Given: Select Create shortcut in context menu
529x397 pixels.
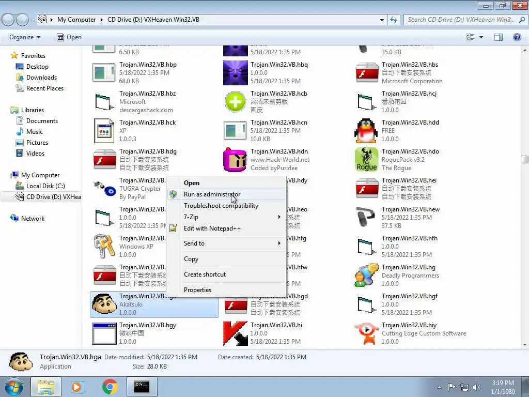Looking at the screenshot, I should coord(205,274).
